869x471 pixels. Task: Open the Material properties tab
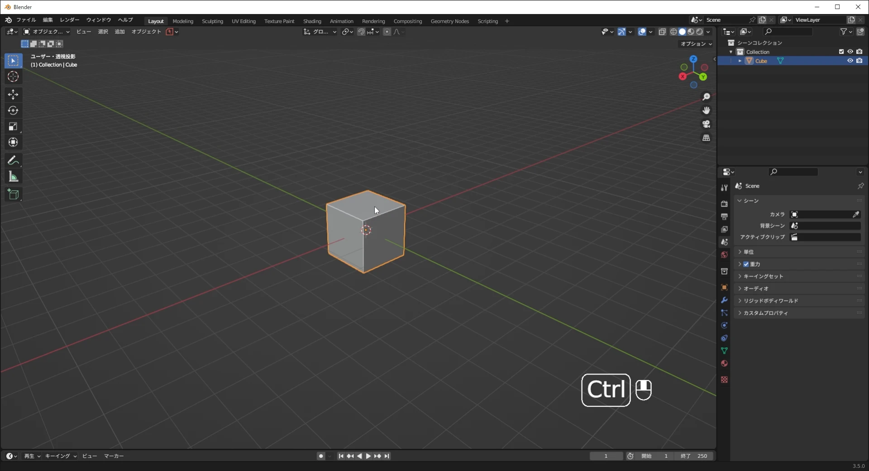[x=724, y=363]
